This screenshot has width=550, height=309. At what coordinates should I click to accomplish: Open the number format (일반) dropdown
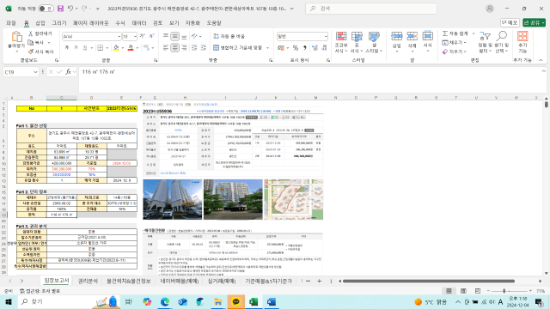(326, 36)
